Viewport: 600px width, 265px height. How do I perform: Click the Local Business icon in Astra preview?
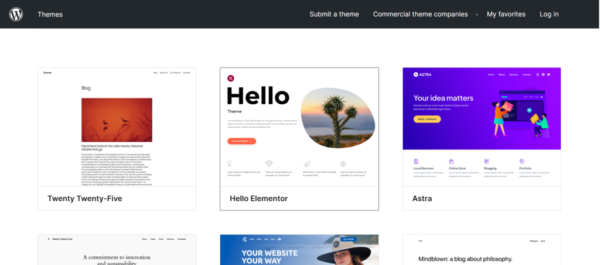[416, 161]
